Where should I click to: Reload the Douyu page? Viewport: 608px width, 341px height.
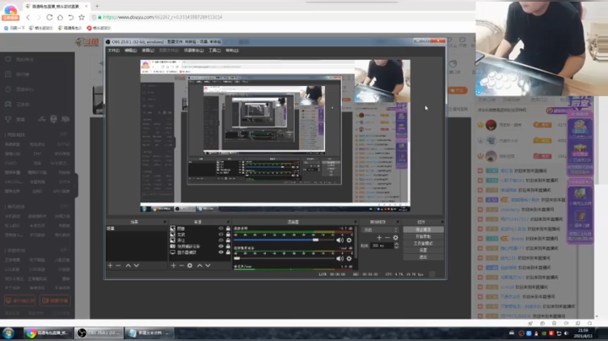(x=49, y=18)
